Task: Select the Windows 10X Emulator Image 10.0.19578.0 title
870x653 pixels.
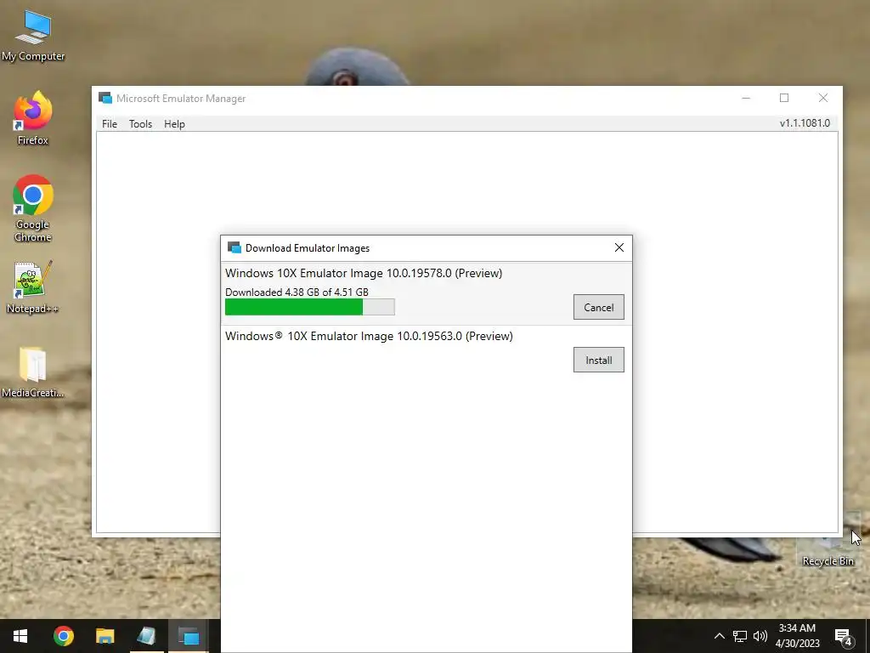Action: [364, 273]
